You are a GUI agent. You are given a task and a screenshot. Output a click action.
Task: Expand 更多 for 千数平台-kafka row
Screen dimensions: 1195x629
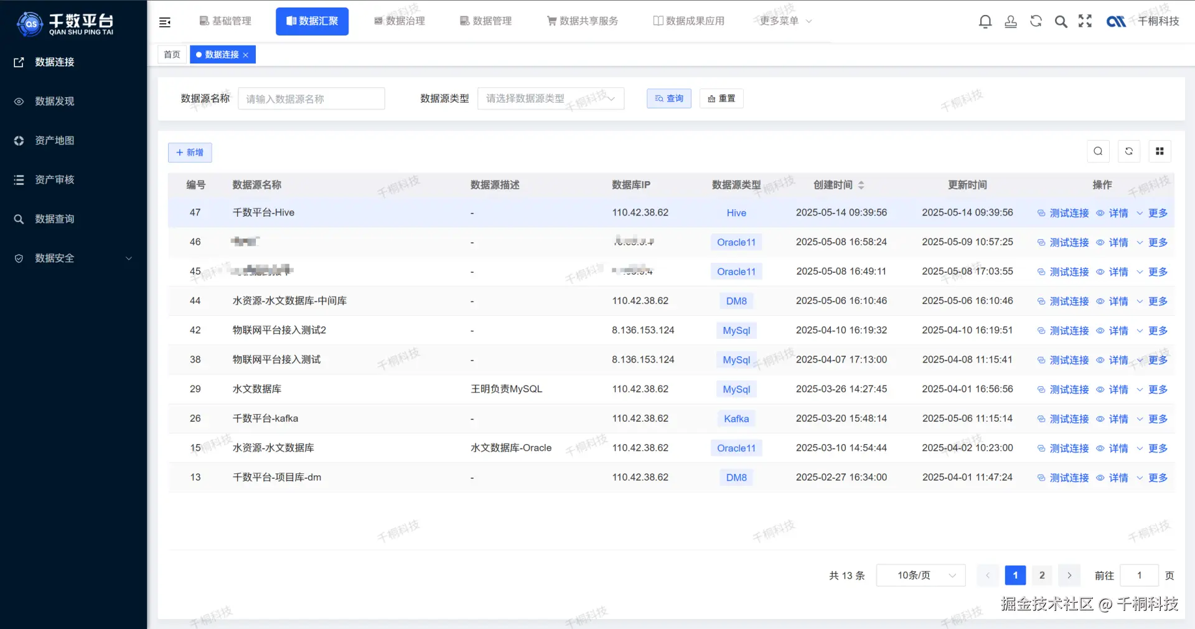click(1152, 419)
